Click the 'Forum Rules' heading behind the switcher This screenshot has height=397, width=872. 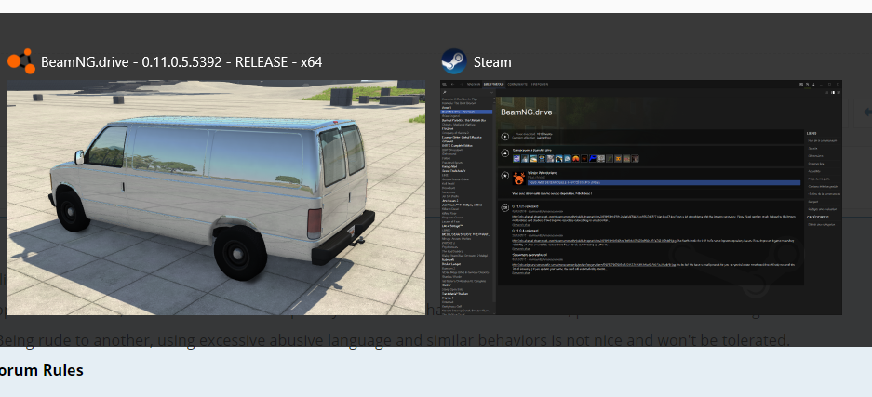(x=41, y=370)
